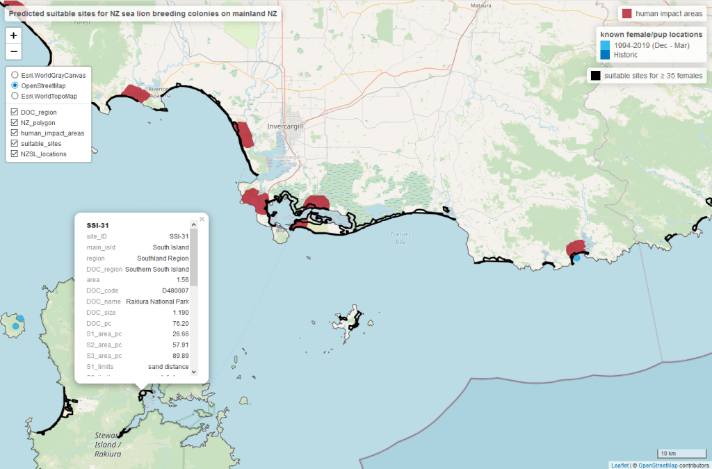Click the light blue 1994-2019 legend swatch

coord(605,45)
